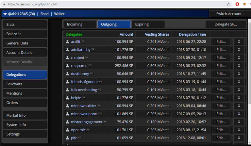
Task: Click the browser address bar URL
Action: 33,4
